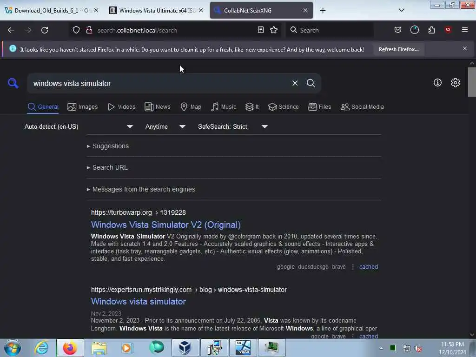The height and width of the screenshot is (357, 476).
Task: Select Social Media search category
Action: (x=362, y=107)
